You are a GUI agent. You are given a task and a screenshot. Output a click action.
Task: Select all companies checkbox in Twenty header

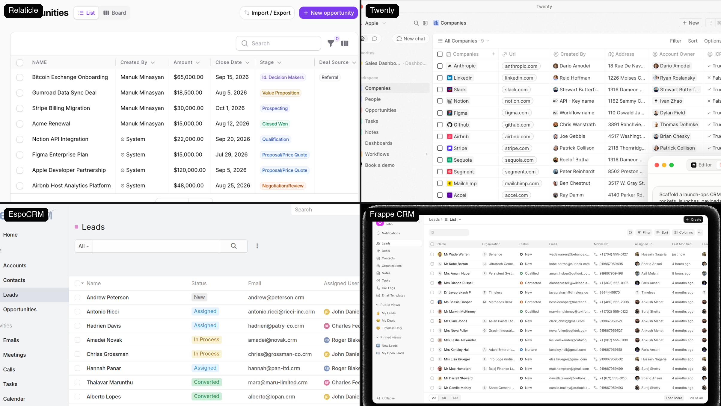[x=440, y=54]
